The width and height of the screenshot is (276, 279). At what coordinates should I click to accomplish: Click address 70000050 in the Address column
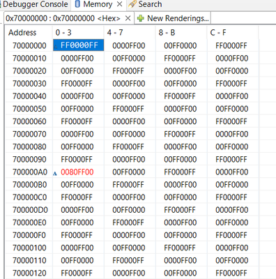click(29, 109)
